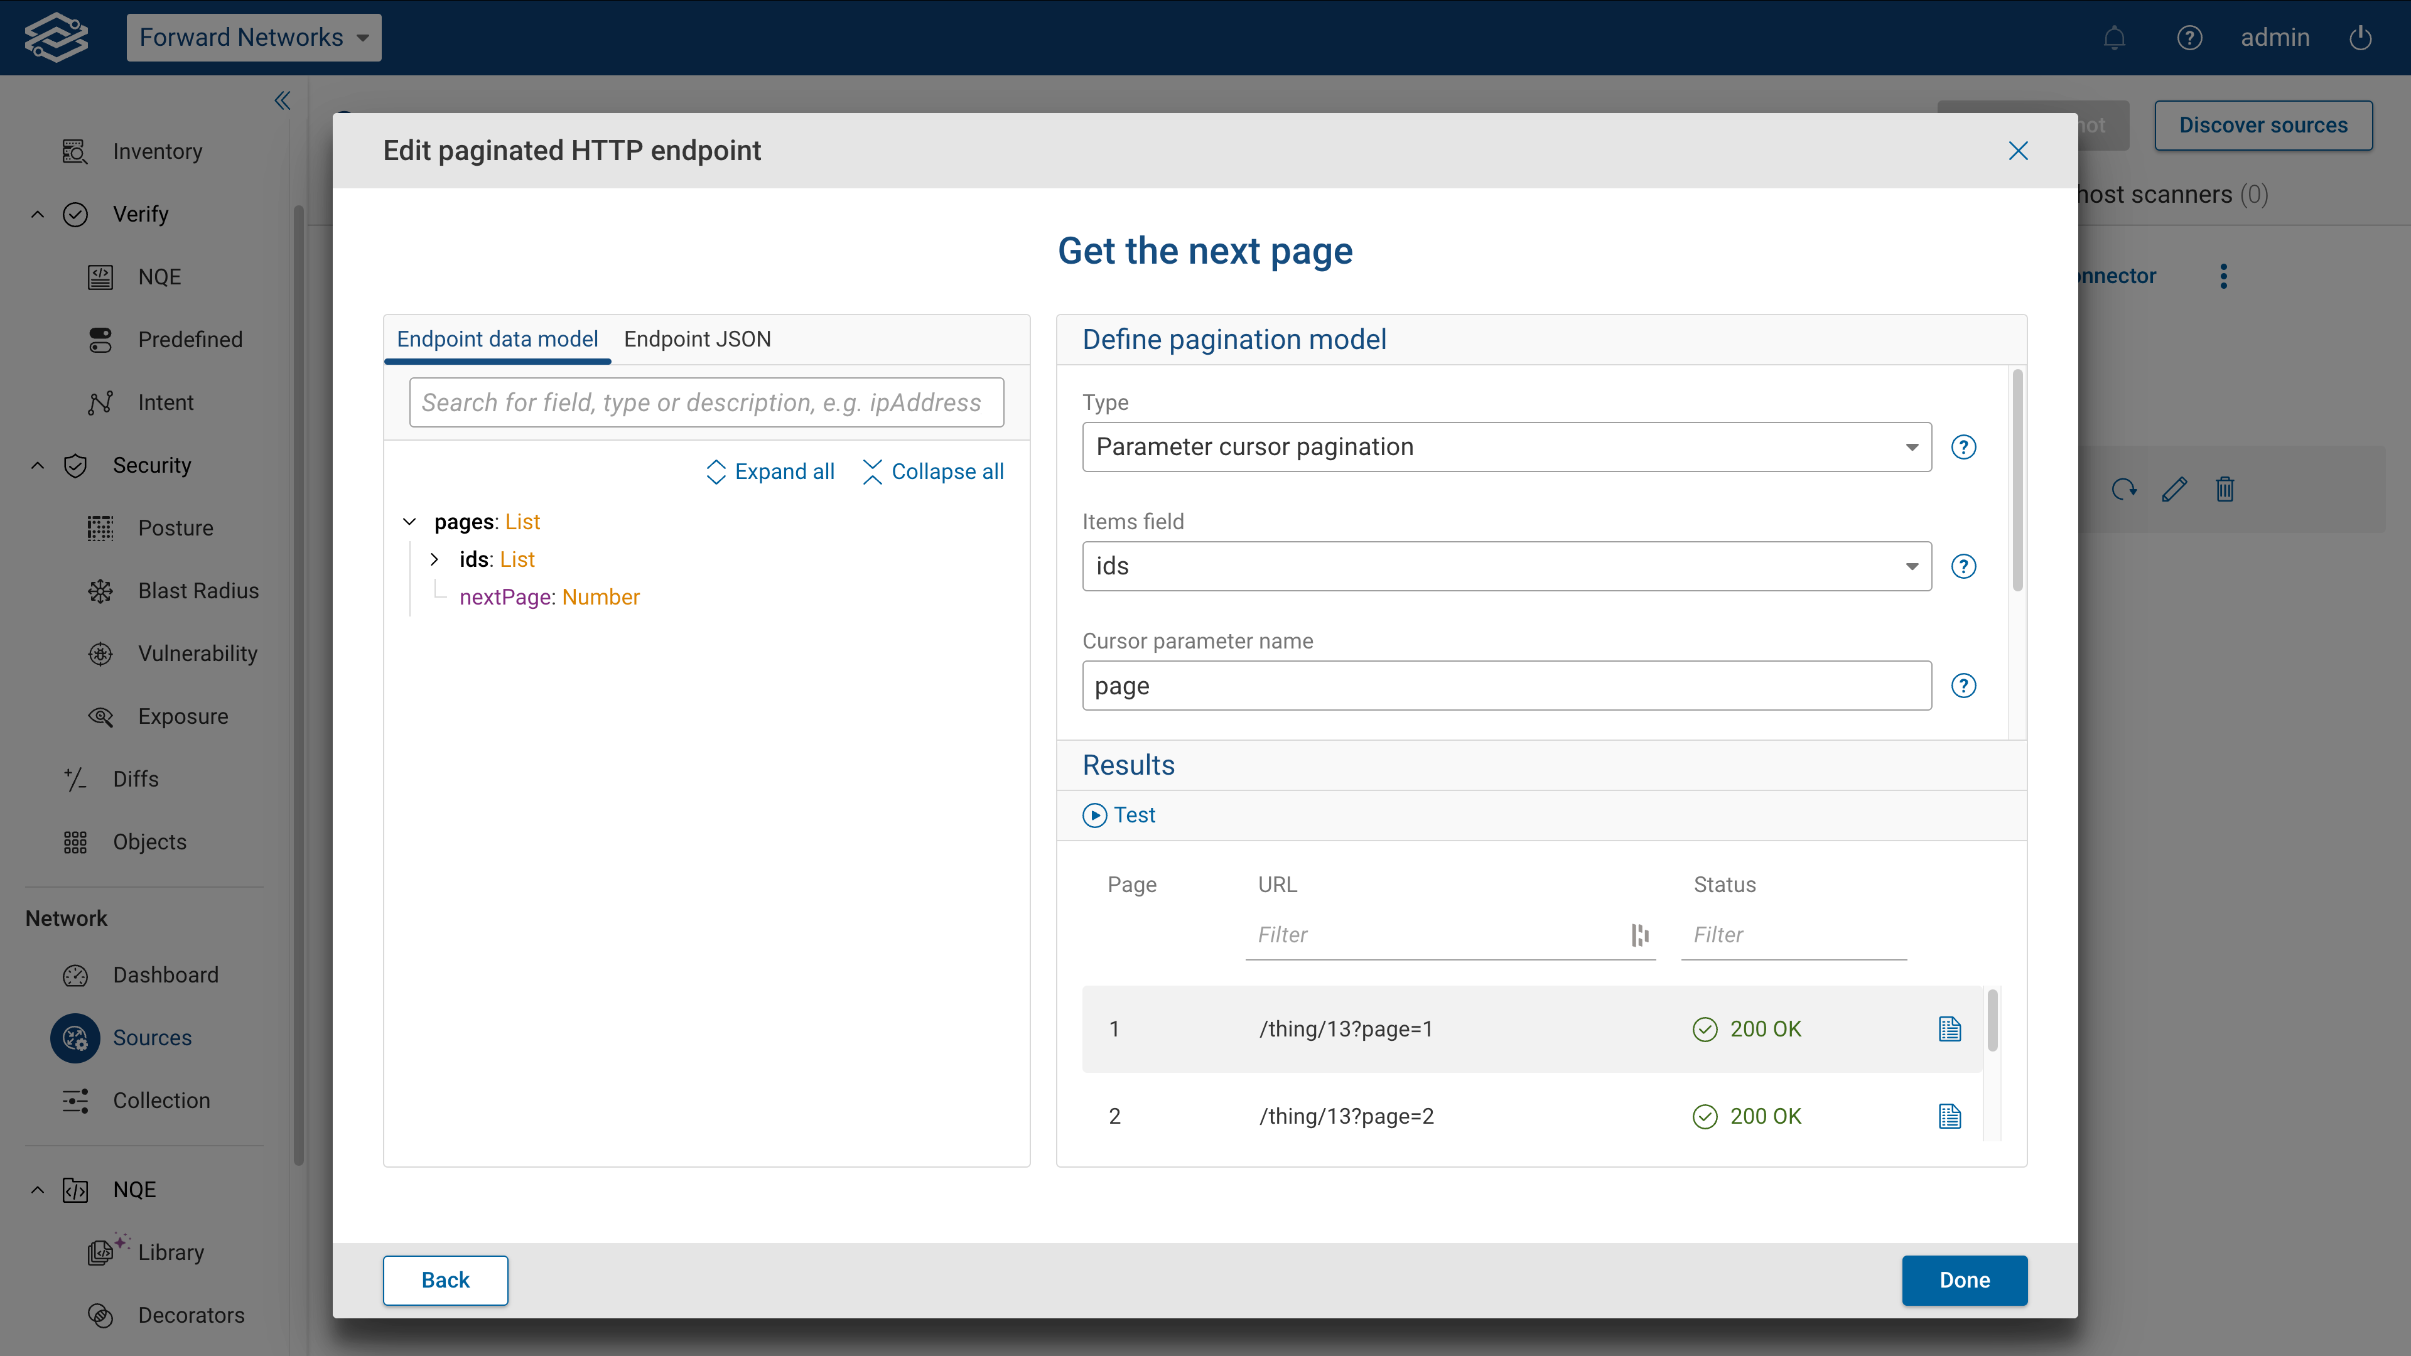
Task: Select the NQE sidebar icon
Action: tap(100, 276)
